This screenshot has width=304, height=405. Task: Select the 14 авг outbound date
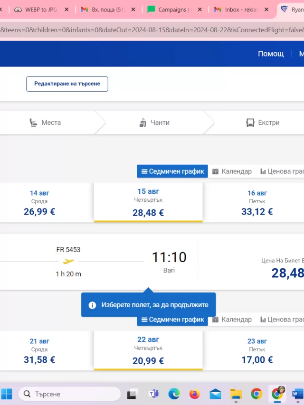(39, 203)
